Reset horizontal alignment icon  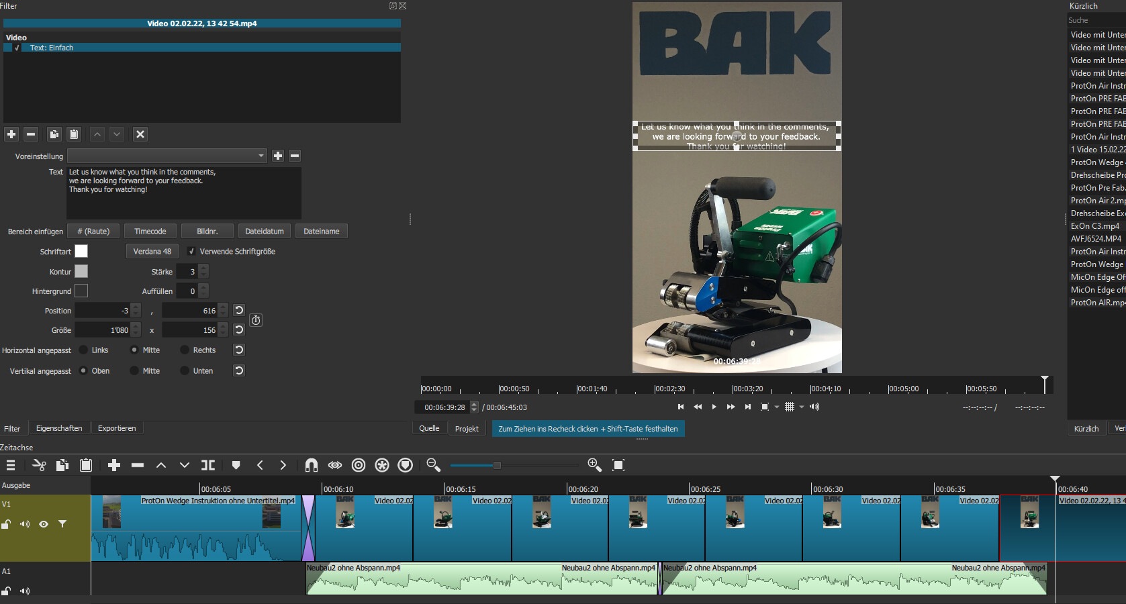[x=239, y=350]
